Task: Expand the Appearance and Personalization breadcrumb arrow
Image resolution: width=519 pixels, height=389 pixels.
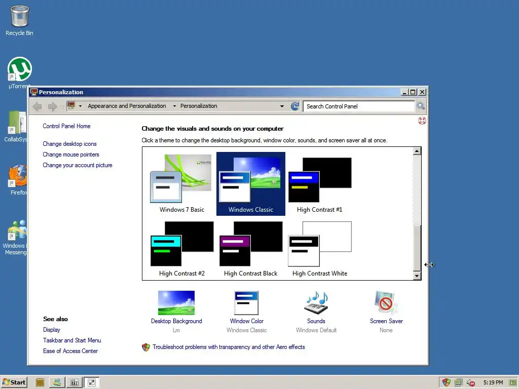Action: pos(174,106)
